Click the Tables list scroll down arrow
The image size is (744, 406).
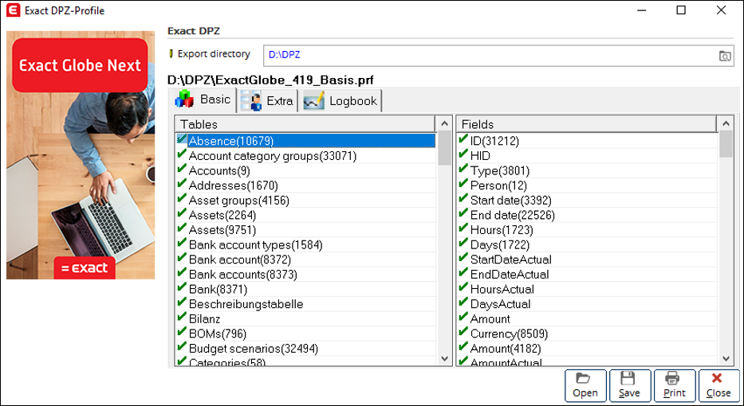click(445, 358)
